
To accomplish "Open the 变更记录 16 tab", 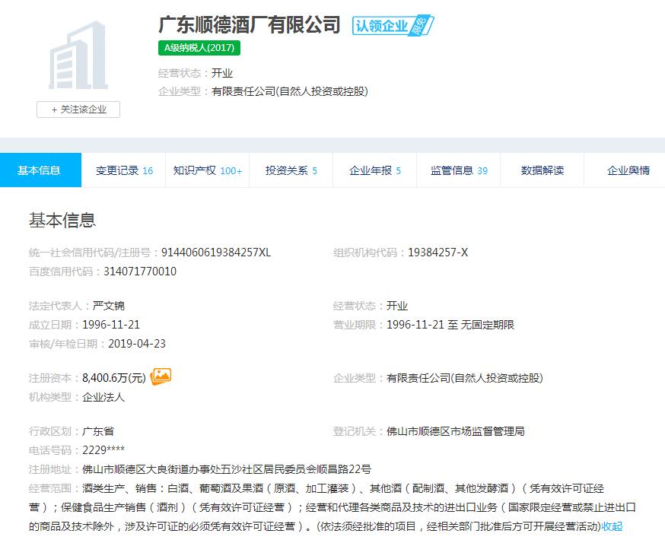I will pyautogui.click(x=124, y=170).
